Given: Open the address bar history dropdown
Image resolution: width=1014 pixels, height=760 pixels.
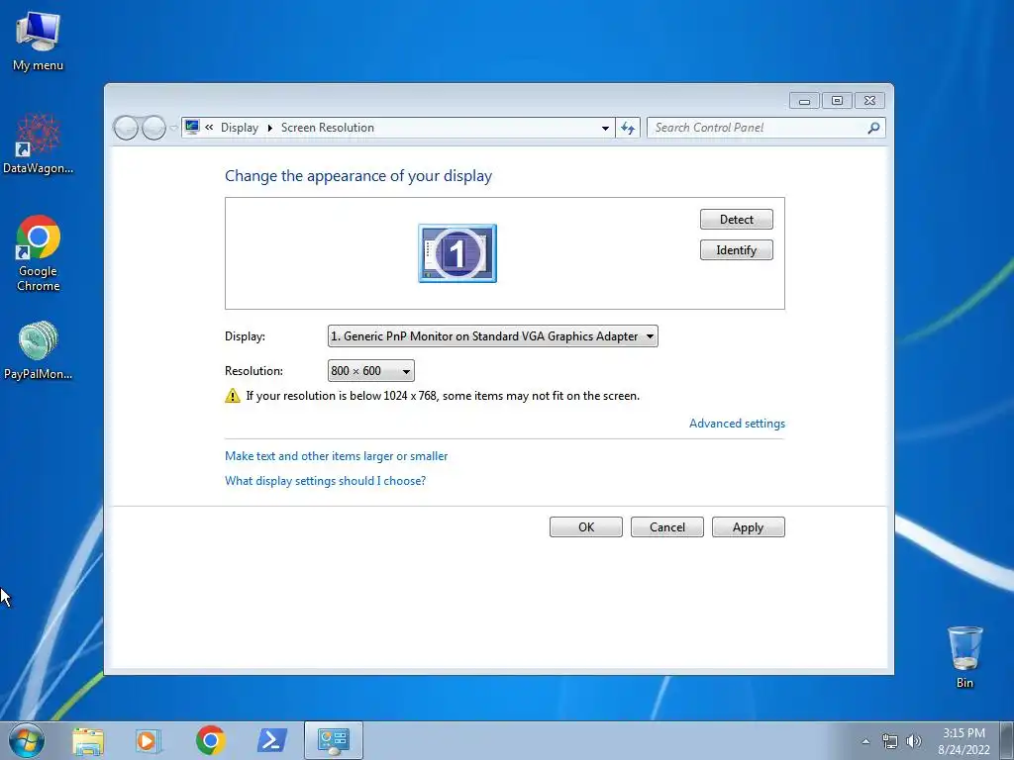Looking at the screenshot, I should [x=605, y=128].
